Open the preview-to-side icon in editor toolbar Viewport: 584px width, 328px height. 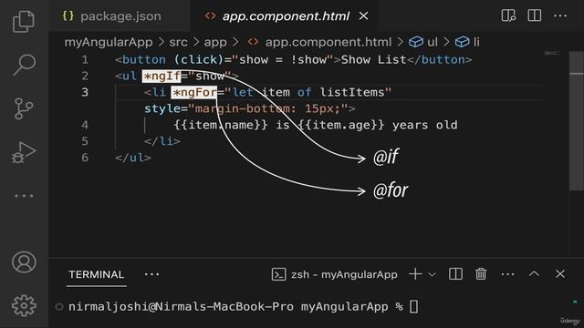pos(508,15)
